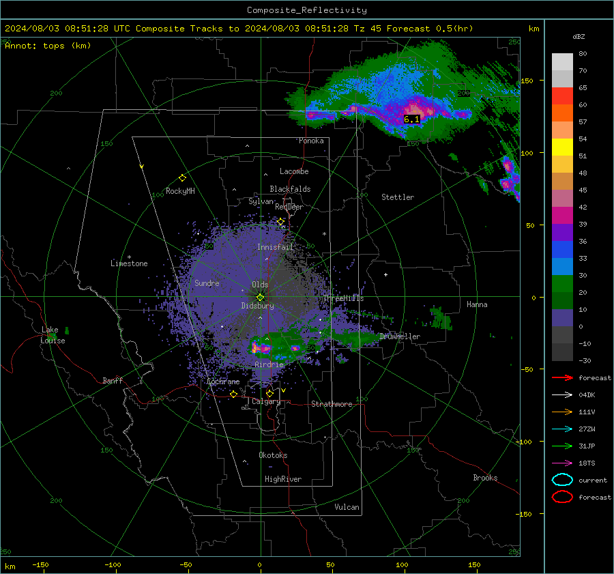Click the magenta 18TS arrow icon
614x574 pixels.
[x=562, y=463]
